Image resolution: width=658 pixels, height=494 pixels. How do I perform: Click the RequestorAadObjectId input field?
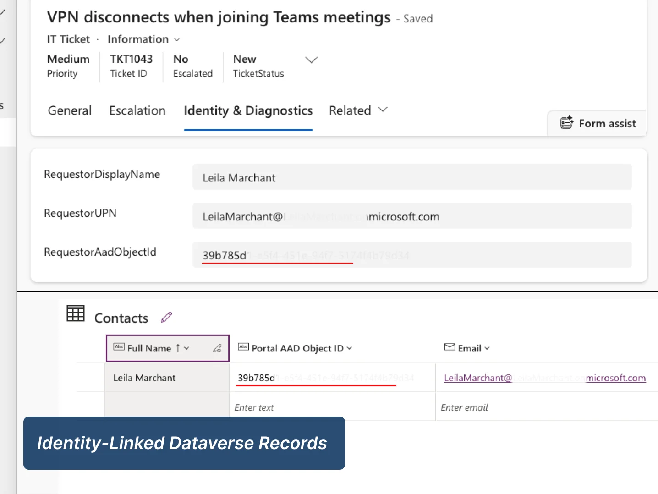coord(412,255)
